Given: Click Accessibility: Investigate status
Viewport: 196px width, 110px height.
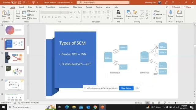Looking at the screenshot, I should [28, 103].
